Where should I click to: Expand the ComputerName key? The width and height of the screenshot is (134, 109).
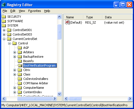pos(15,88)
